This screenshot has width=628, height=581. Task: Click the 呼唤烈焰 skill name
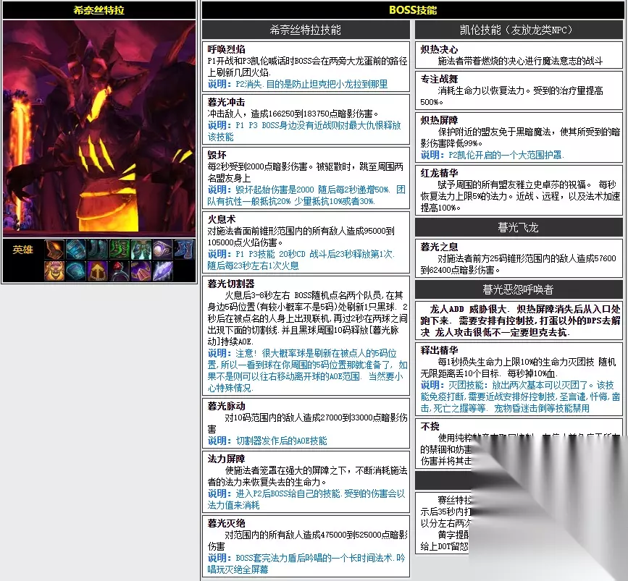(x=226, y=49)
